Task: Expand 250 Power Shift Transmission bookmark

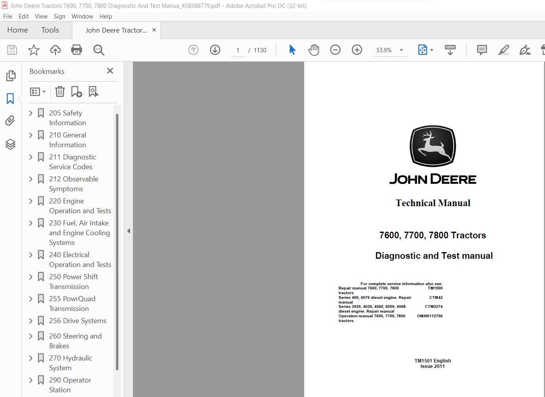Action: pyautogui.click(x=31, y=277)
